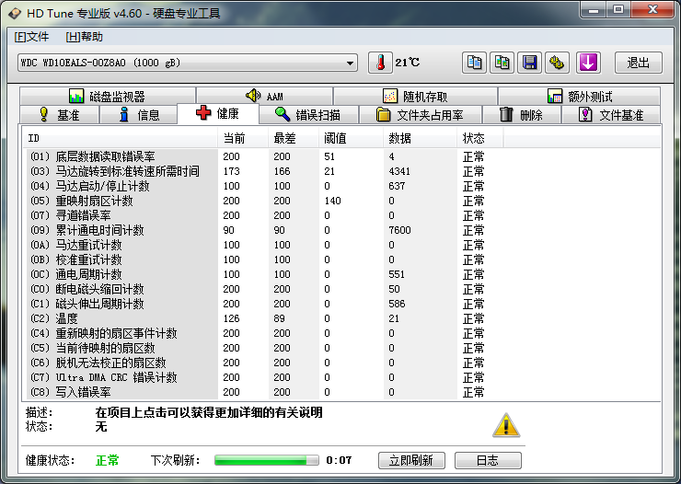This screenshot has width=681, height=484.
Task: Sort by ID column header
Action: [120, 138]
